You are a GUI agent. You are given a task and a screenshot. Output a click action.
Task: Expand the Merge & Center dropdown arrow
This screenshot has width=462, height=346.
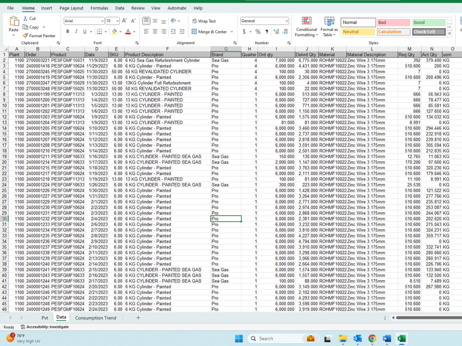[x=232, y=32]
